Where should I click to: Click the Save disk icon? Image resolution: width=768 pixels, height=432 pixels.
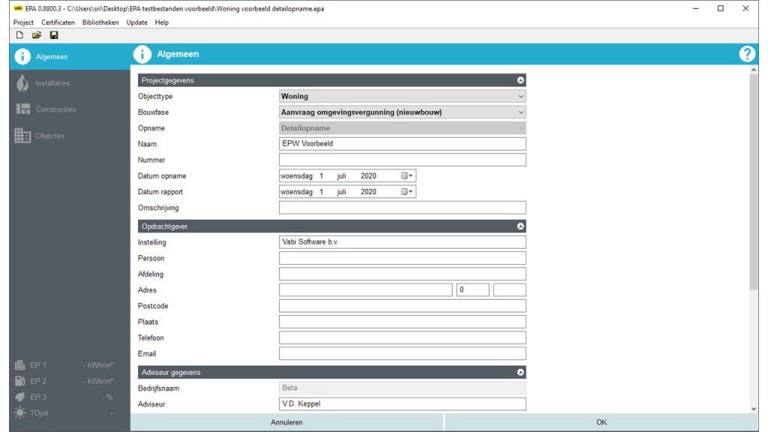click(x=54, y=35)
